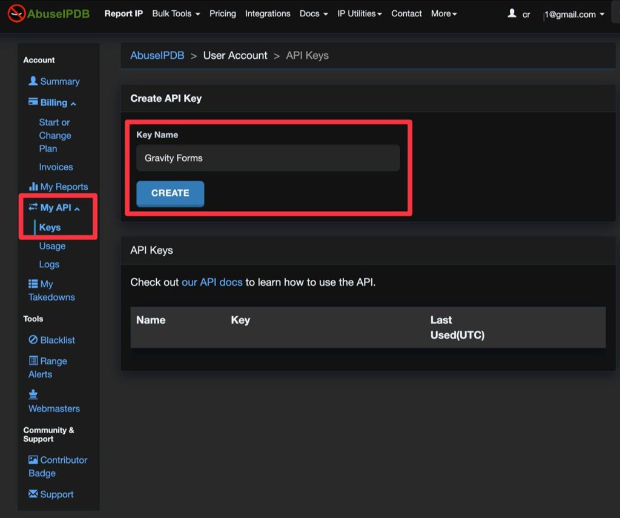Open the IP Utilities dropdown menu

point(360,13)
